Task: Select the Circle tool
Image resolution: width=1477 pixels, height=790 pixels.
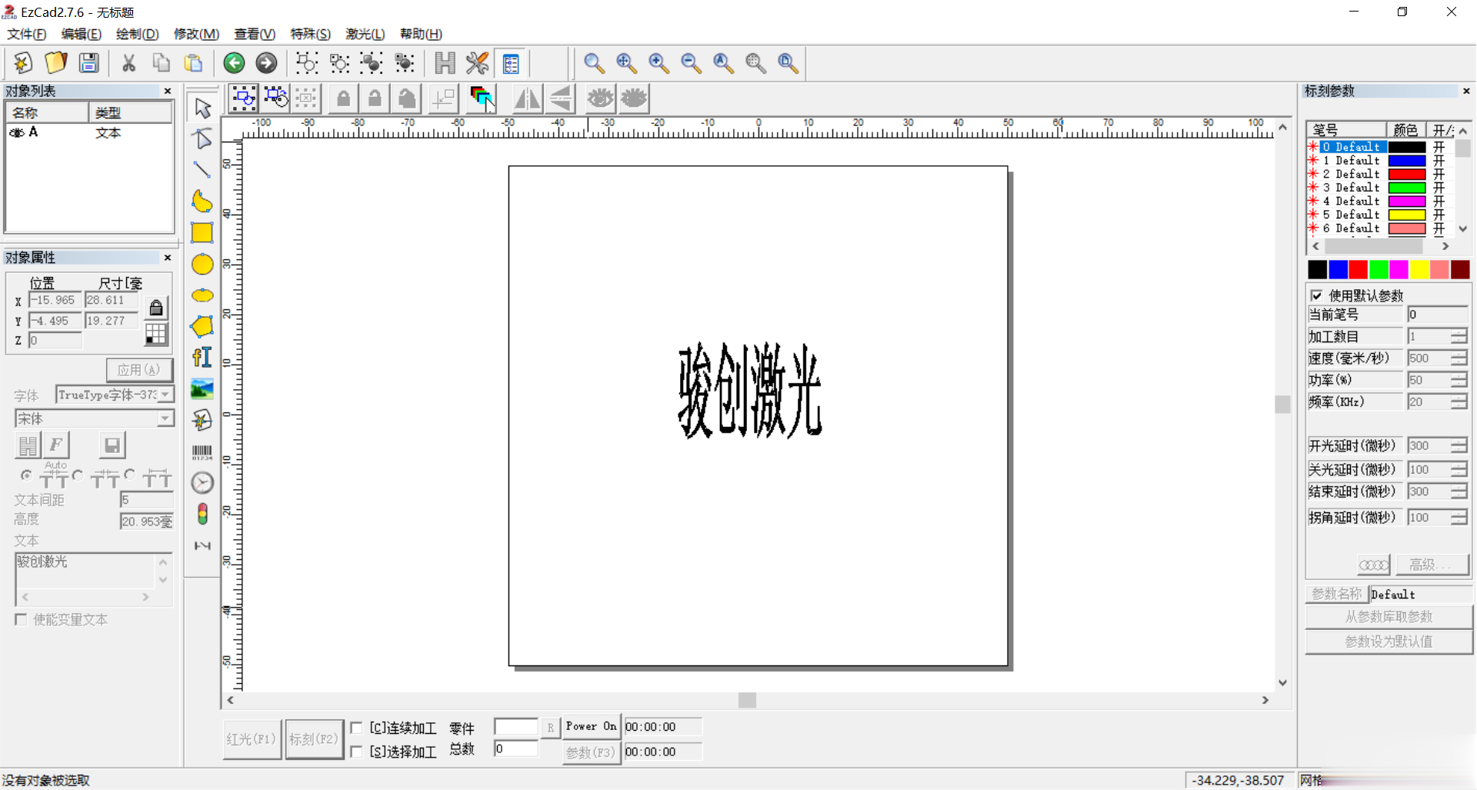Action: (202, 264)
